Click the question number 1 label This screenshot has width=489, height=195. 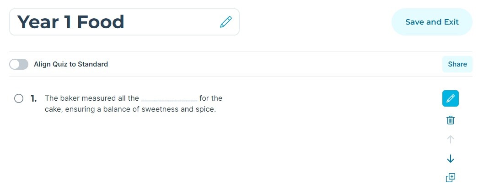[x=33, y=99]
